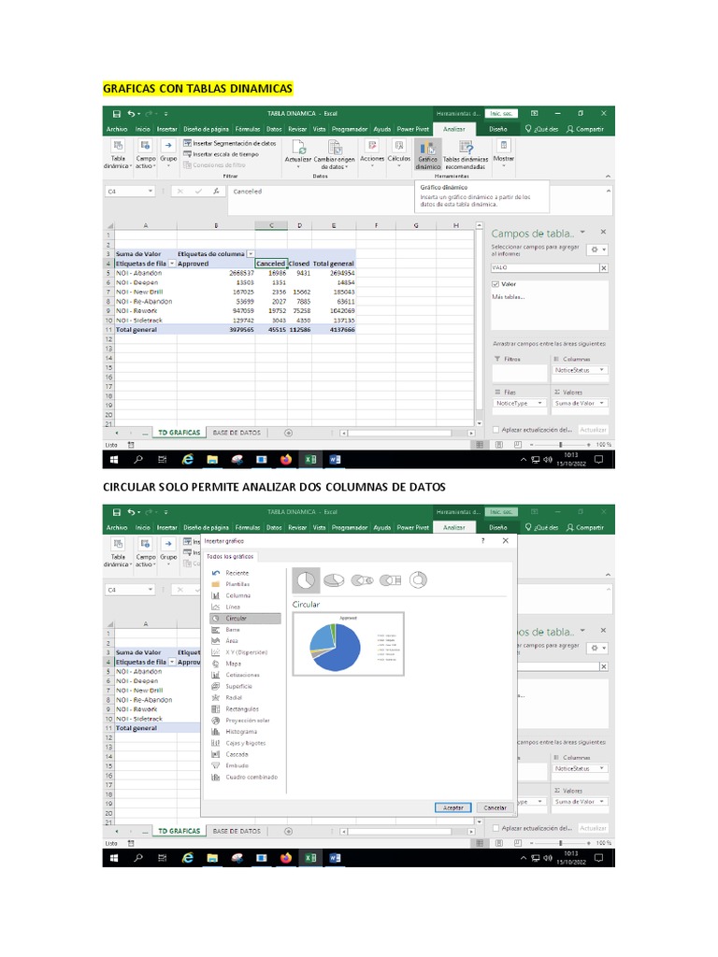Click Insertar escala de tiempo in the top screenshot
The image size is (718, 957).
click(x=222, y=154)
